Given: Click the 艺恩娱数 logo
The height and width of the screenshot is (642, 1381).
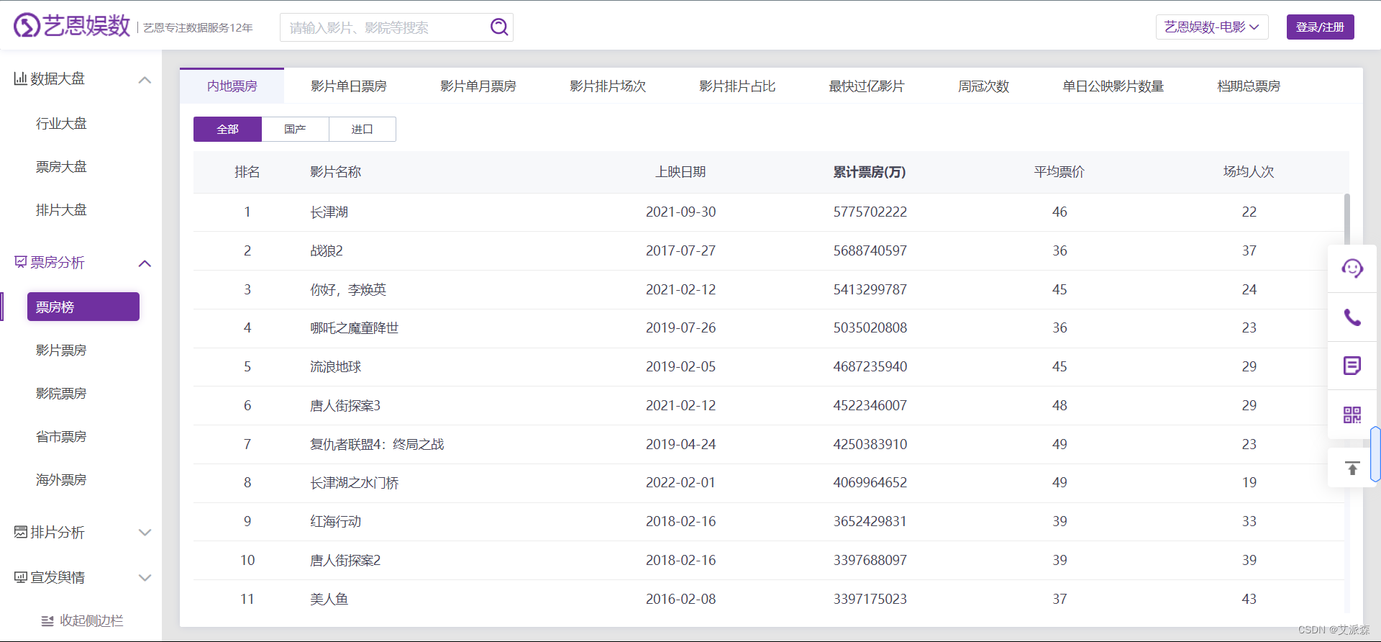Looking at the screenshot, I should pyautogui.click(x=72, y=26).
